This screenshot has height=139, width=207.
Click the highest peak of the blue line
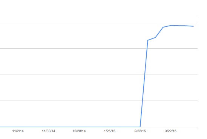(x=171, y=25)
